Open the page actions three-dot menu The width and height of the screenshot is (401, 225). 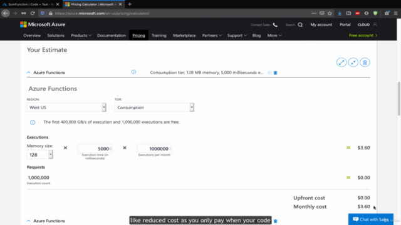(x=314, y=13)
